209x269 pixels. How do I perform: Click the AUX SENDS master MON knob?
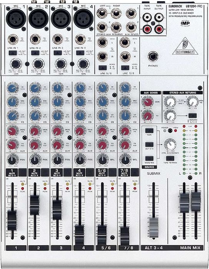coord(147,102)
